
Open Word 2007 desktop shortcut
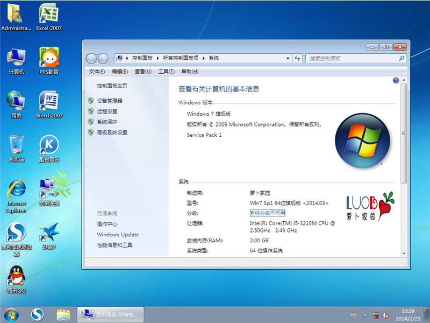(49, 104)
